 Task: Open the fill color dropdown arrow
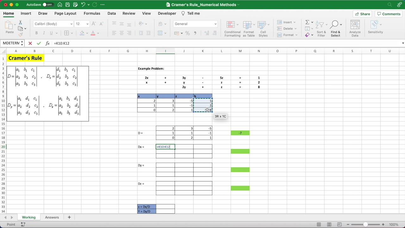pyautogui.click(x=87, y=33)
